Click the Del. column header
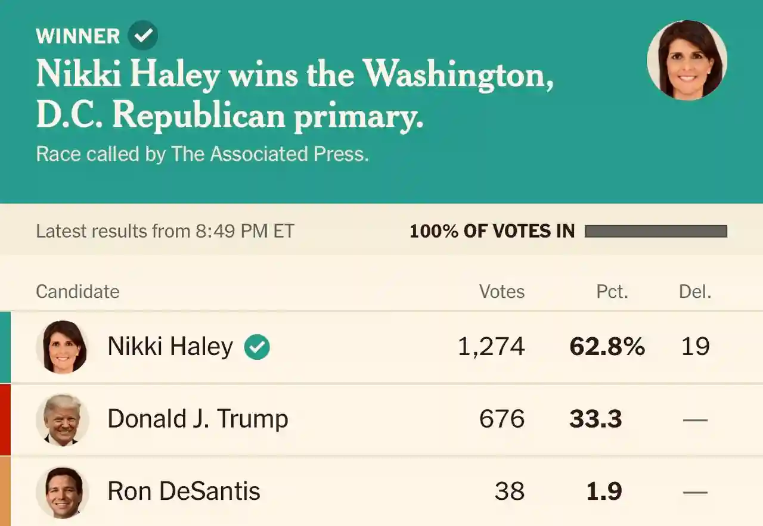 click(x=695, y=291)
